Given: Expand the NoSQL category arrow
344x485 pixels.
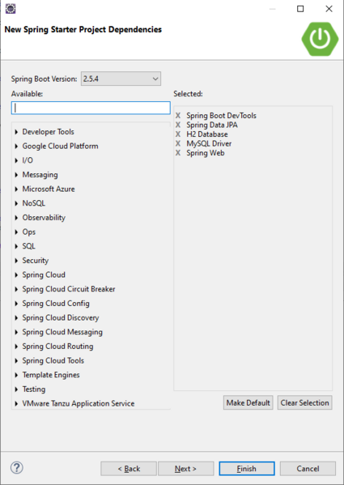Looking at the screenshot, I should click(16, 203).
